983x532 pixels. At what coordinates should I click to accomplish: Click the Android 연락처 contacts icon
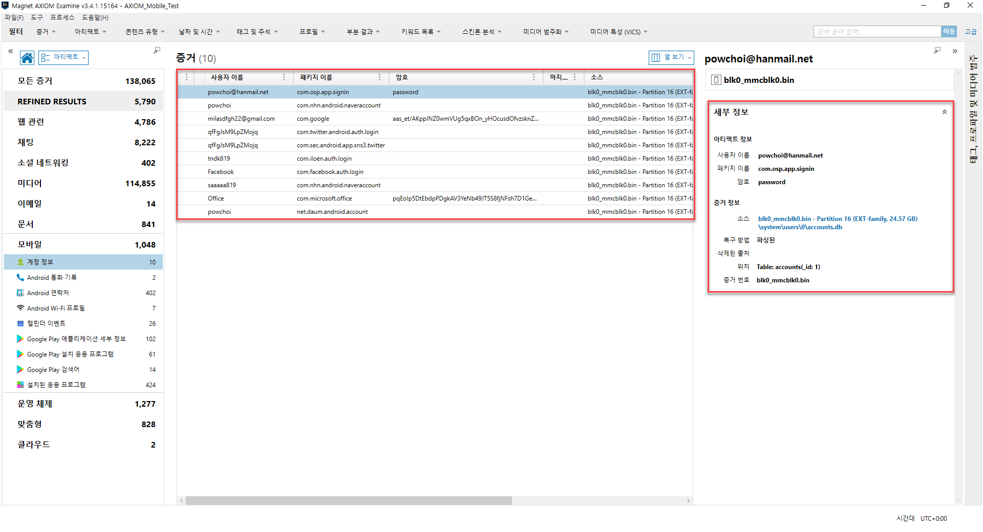pyautogui.click(x=20, y=293)
